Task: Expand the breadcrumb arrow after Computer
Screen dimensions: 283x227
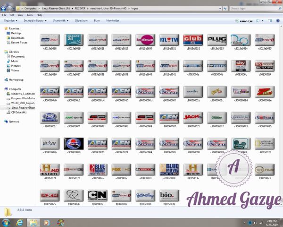Action: coord(39,9)
